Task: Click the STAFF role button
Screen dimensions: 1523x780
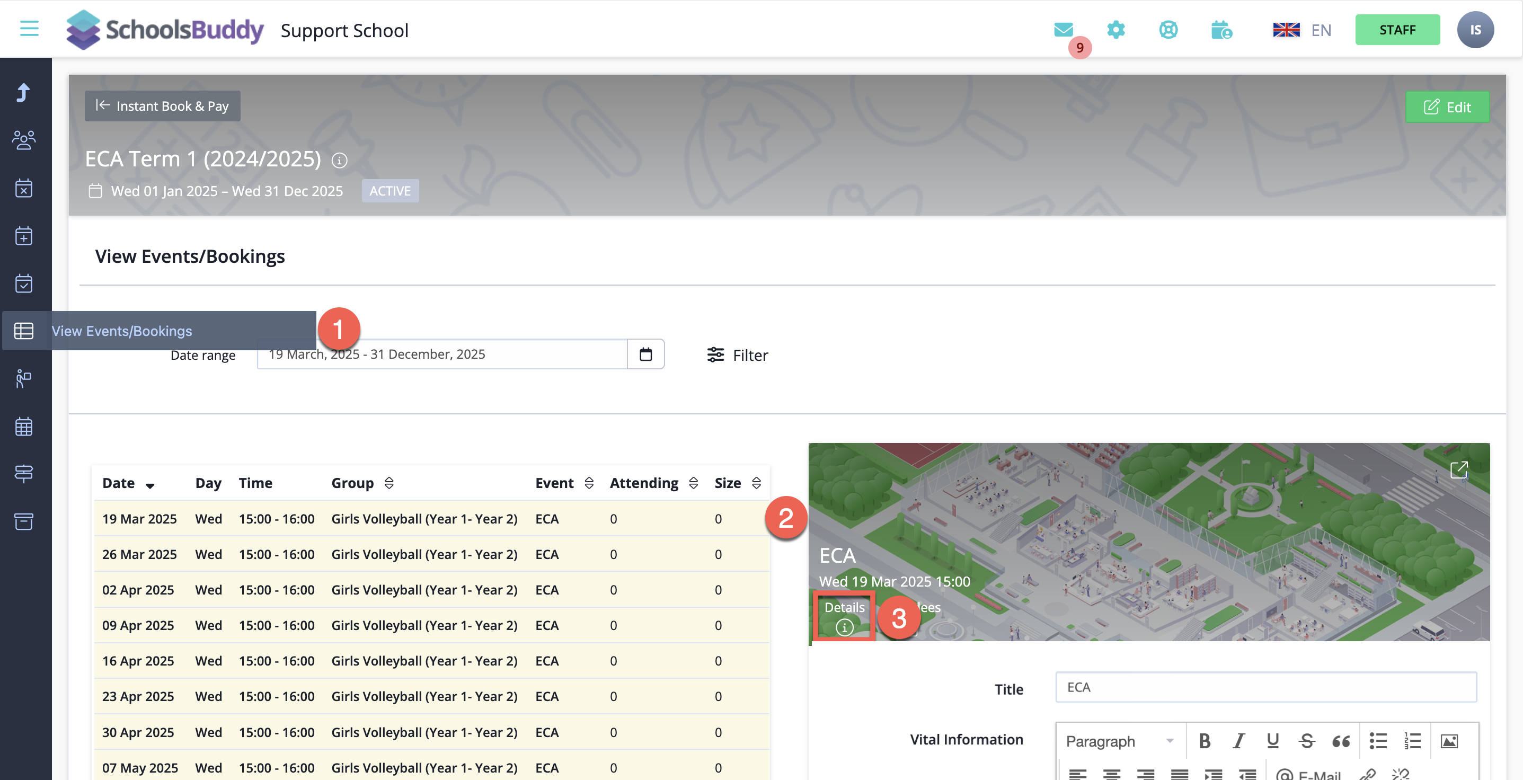Action: tap(1397, 30)
